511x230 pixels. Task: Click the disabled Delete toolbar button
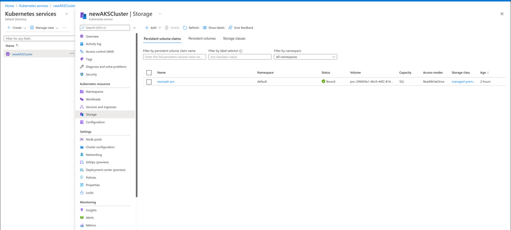tap(172, 28)
